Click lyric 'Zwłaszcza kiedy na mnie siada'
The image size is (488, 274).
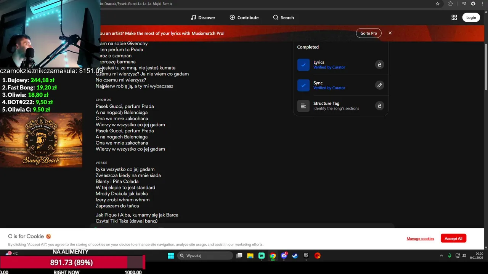(128, 175)
